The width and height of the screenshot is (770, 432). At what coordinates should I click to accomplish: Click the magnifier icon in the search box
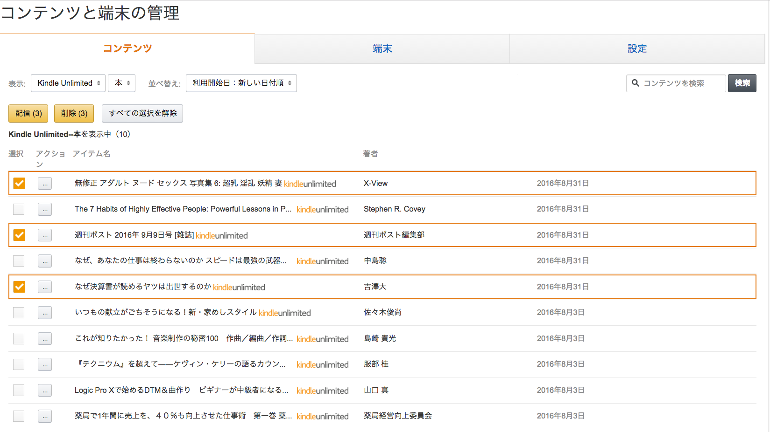click(635, 83)
